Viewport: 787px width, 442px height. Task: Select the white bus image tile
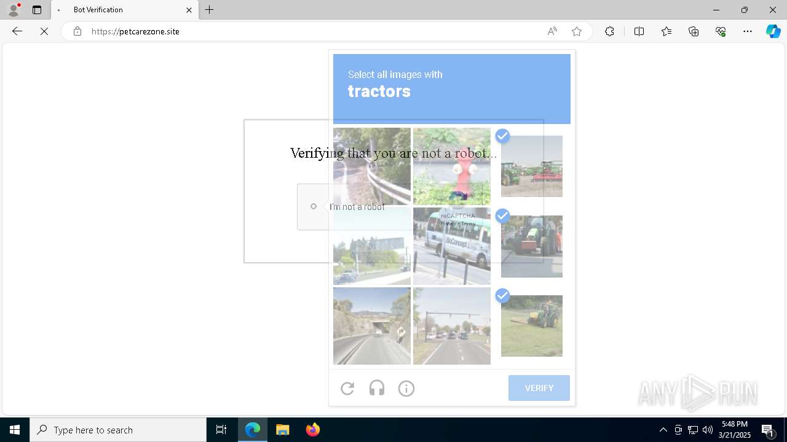pos(452,246)
